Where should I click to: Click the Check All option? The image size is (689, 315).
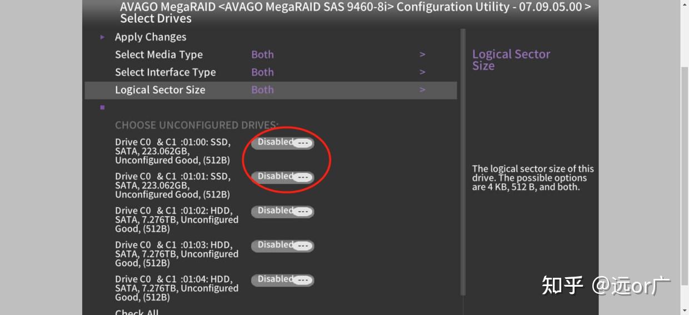pyautogui.click(x=137, y=312)
